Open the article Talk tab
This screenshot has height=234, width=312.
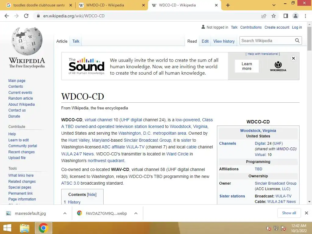[76, 41]
